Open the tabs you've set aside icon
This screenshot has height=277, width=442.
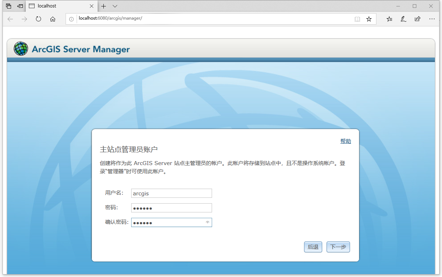point(9,6)
